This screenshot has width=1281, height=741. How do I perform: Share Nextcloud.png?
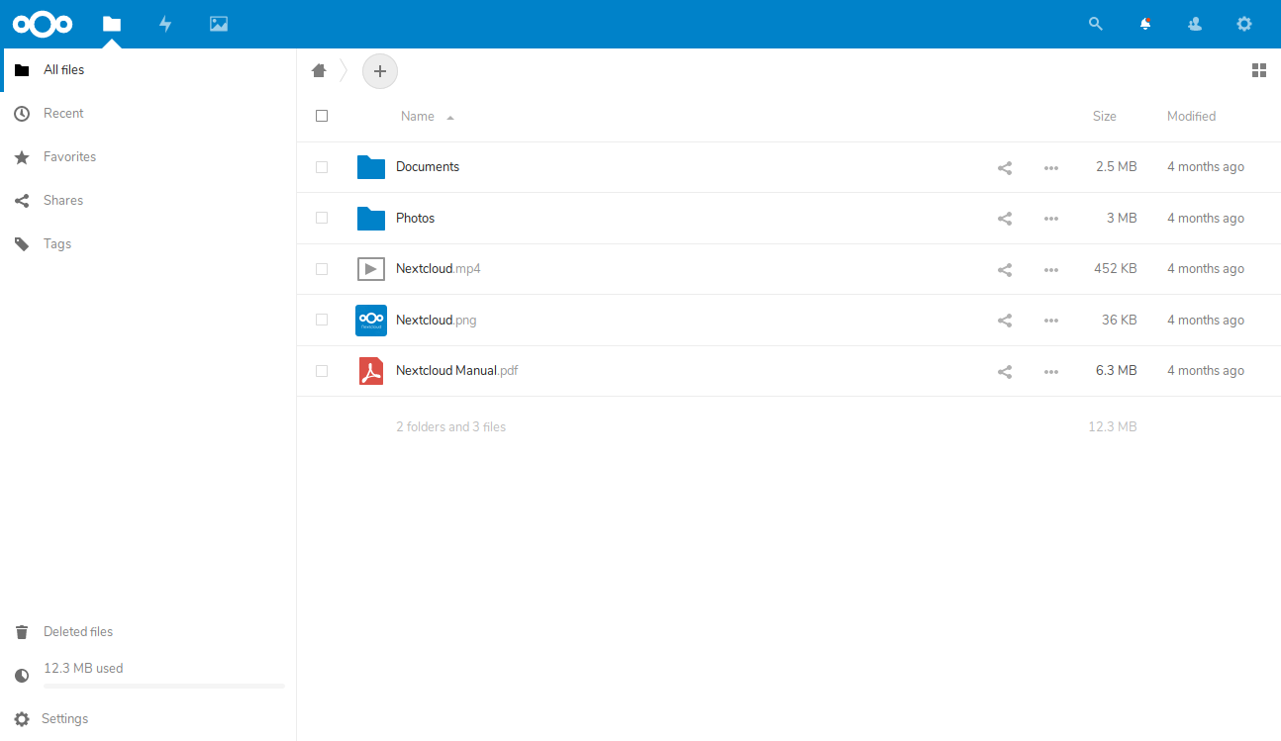[1005, 321]
